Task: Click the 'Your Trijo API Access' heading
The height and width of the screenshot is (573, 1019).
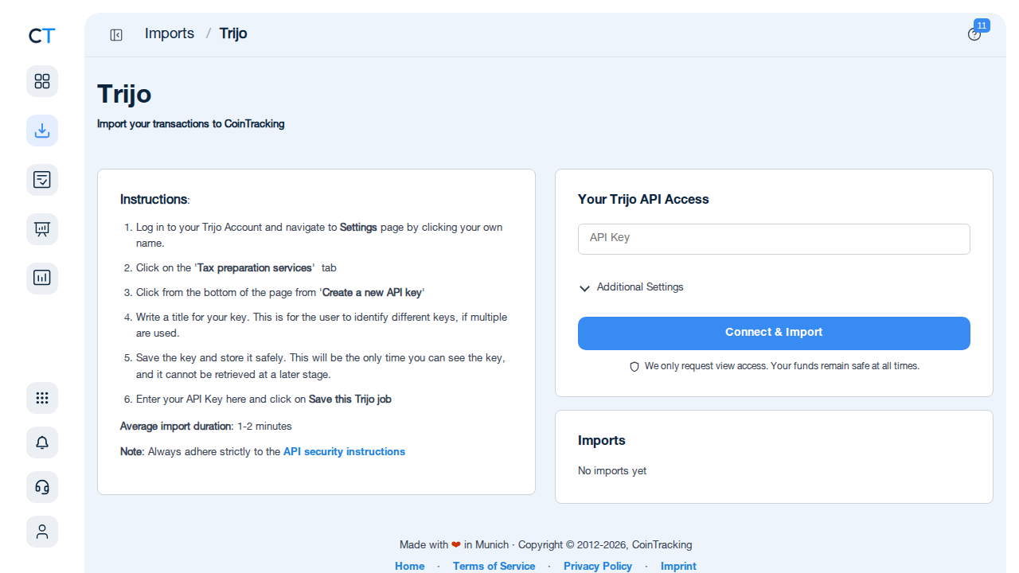Action: point(643,200)
